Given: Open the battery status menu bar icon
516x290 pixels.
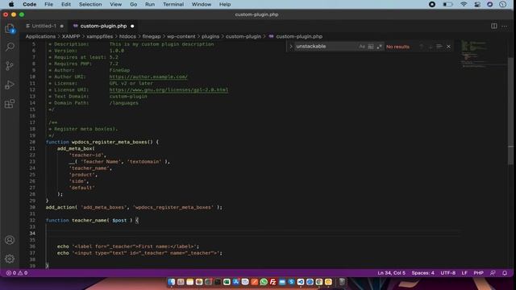Looking at the screenshot, I should [447, 4].
